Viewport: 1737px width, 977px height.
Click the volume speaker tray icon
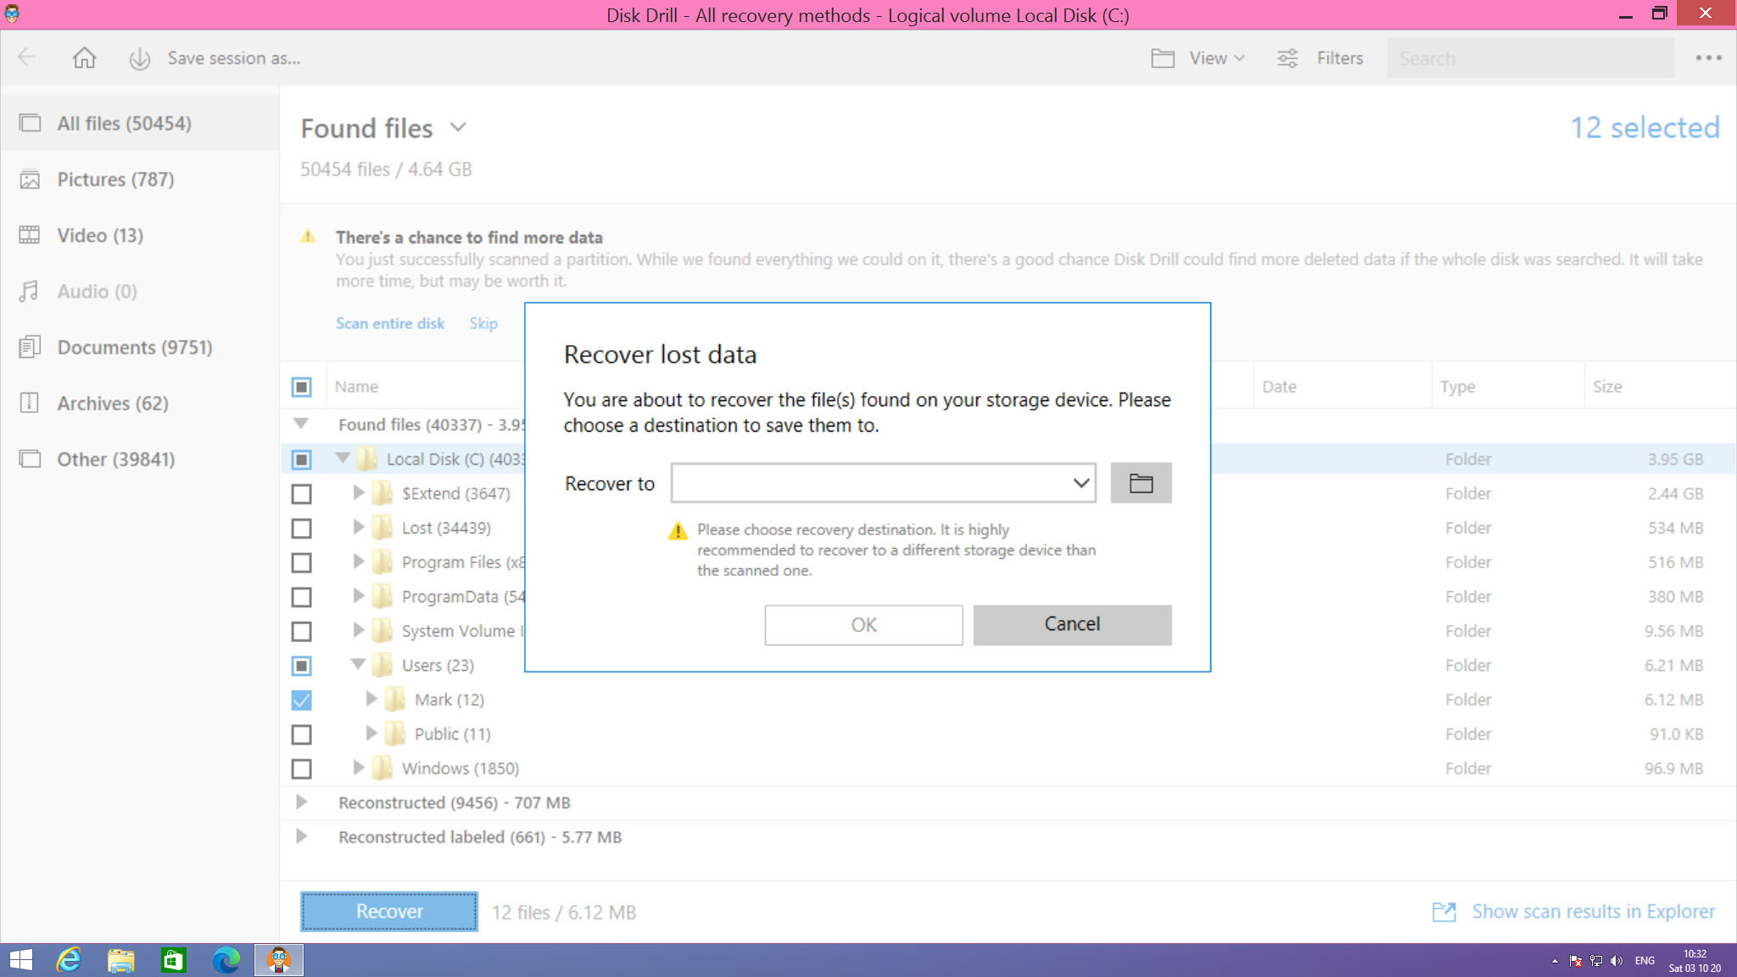pos(1617,961)
